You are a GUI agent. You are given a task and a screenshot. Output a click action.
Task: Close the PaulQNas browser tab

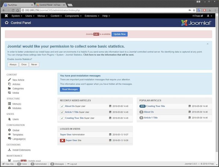pos(32,5)
